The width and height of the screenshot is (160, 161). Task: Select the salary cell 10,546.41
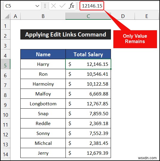(x=88, y=74)
